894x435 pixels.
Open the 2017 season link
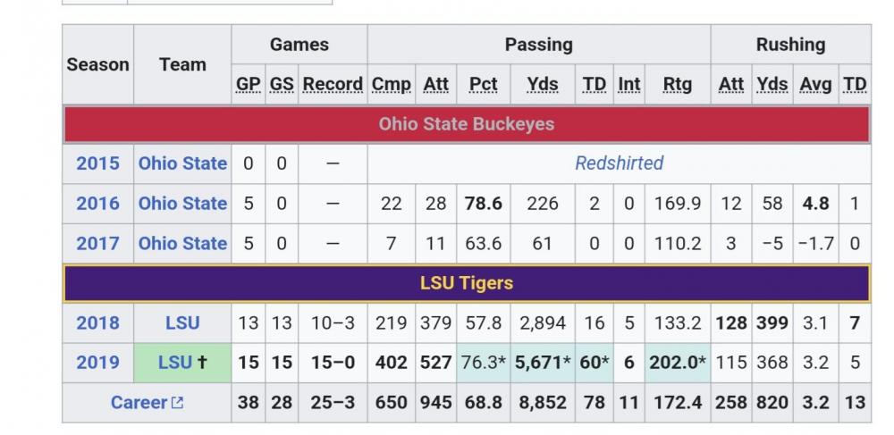click(97, 244)
